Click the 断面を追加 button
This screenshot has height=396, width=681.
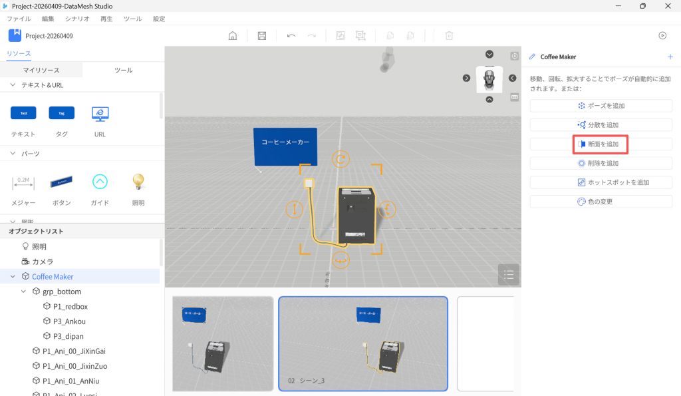pos(601,144)
